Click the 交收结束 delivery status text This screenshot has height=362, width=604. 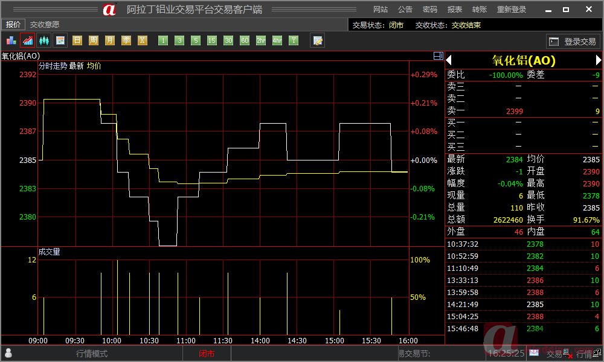click(466, 25)
